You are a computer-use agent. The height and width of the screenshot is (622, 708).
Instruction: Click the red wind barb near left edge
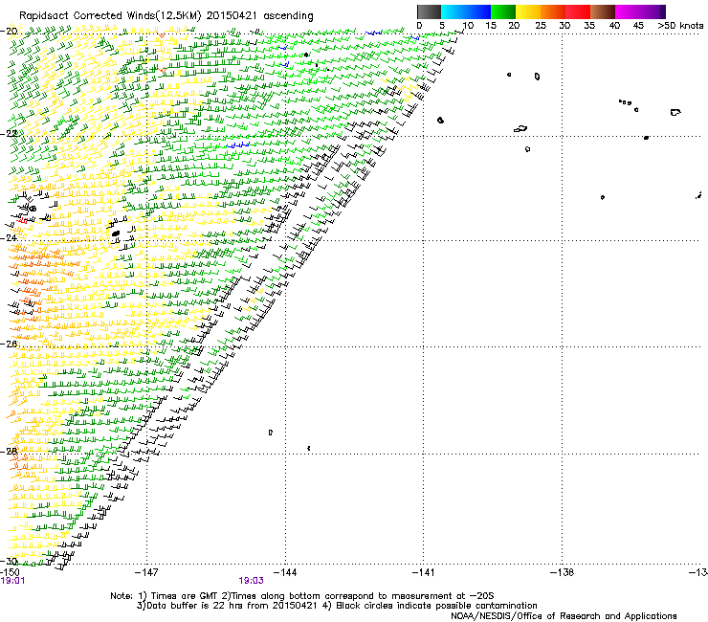pyautogui.click(x=23, y=220)
